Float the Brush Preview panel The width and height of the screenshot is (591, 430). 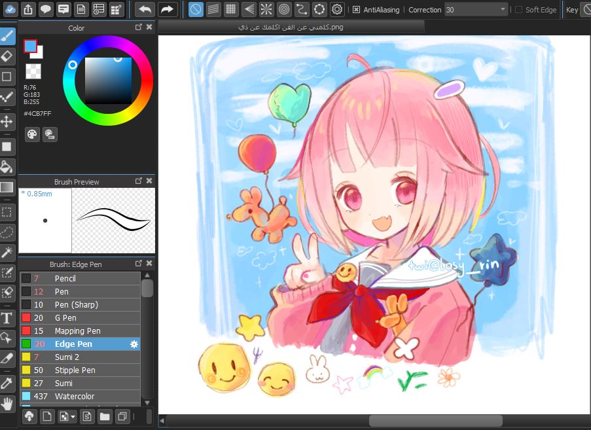139,181
